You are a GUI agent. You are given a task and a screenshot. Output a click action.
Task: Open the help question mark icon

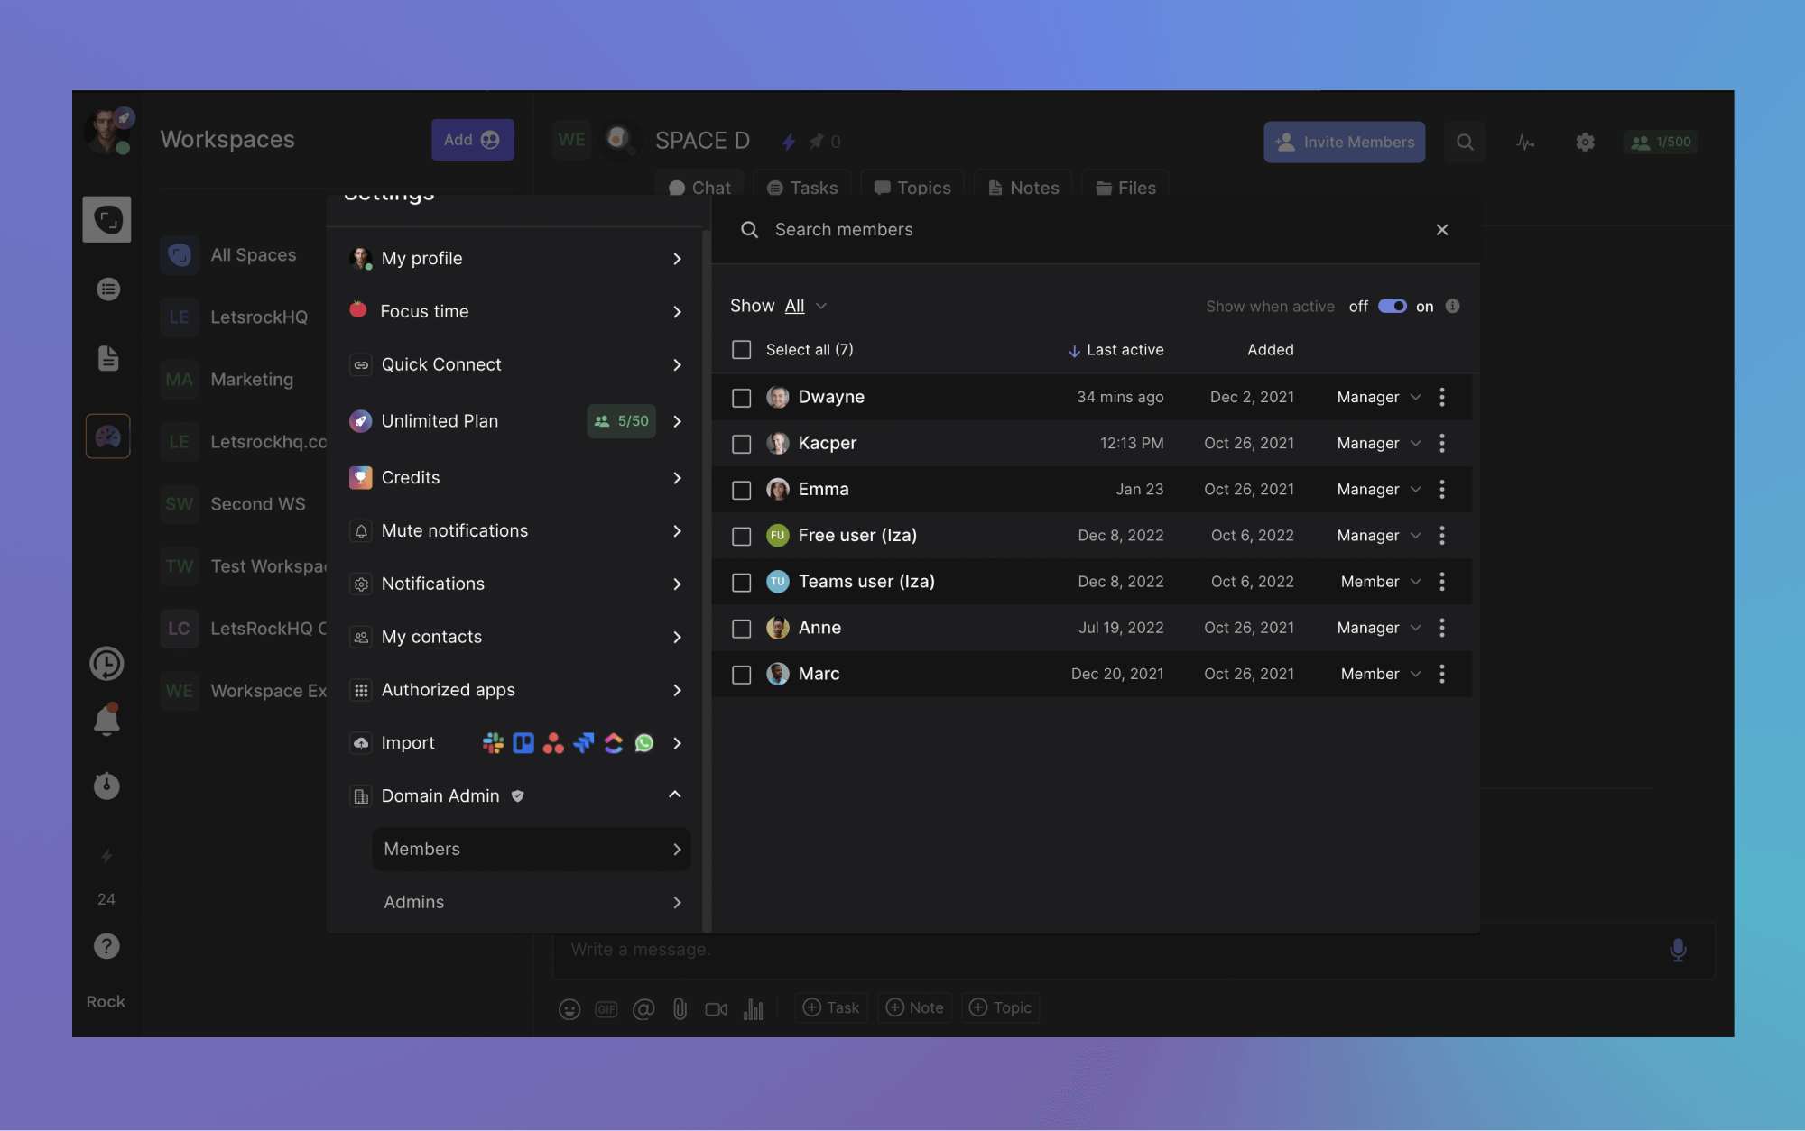(x=106, y=946)
